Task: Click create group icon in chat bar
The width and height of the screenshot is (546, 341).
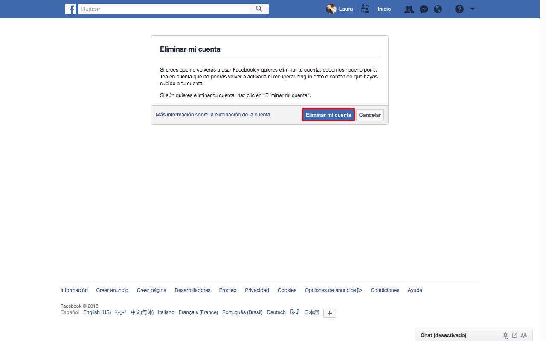Action: pyautogui.click(x=524, y=335)
